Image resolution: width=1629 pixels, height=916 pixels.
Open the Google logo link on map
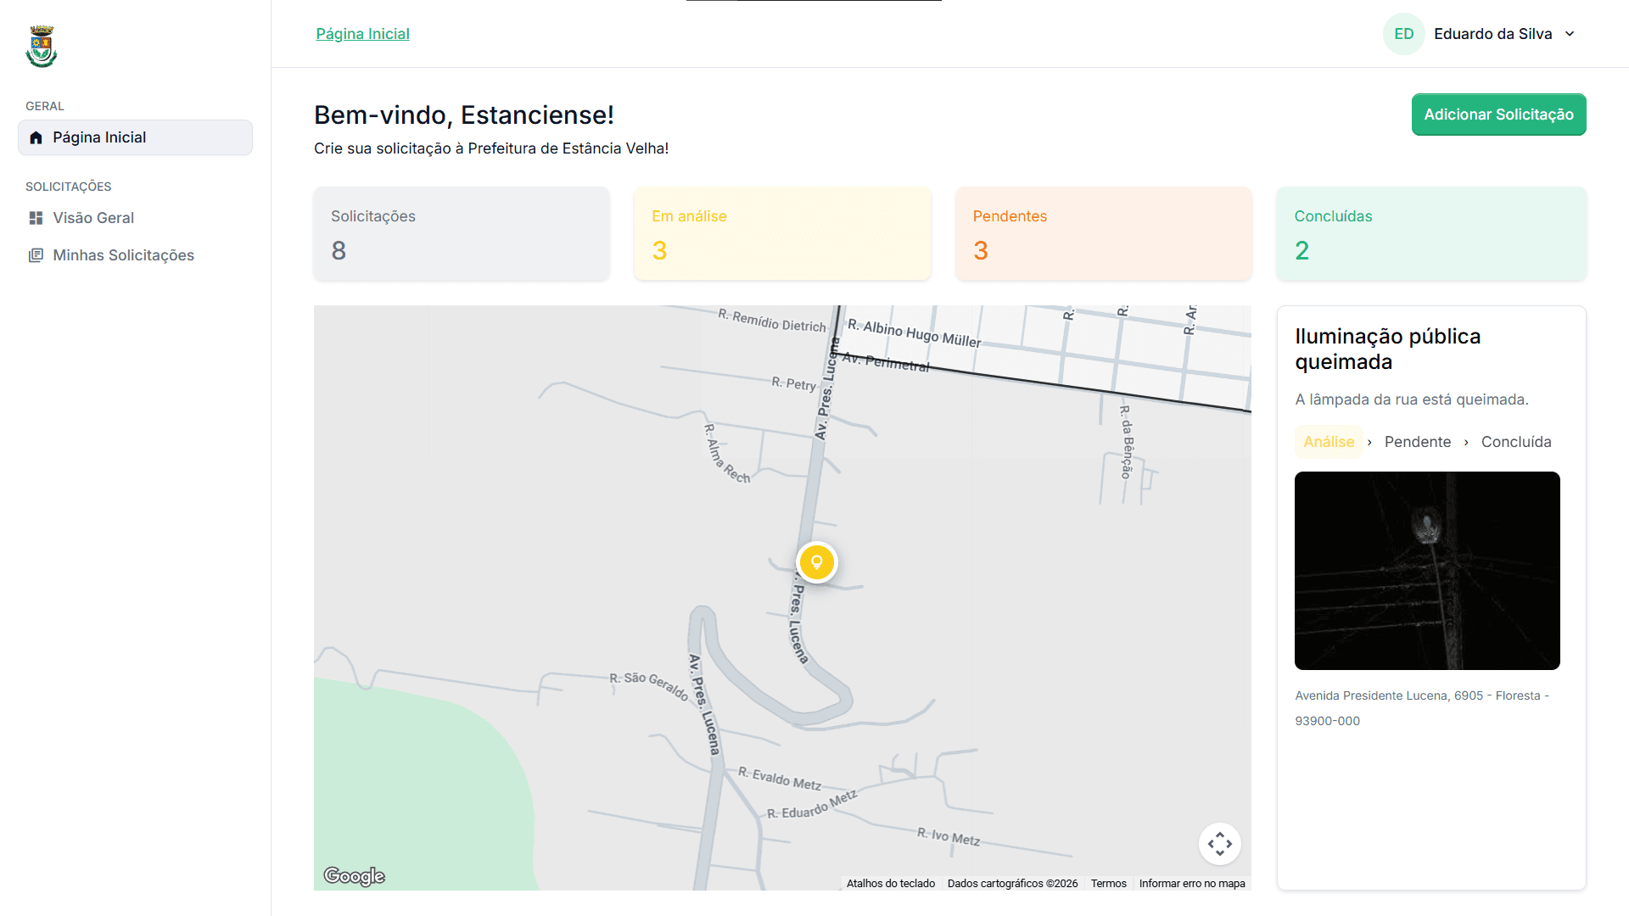tap(355, 876)
